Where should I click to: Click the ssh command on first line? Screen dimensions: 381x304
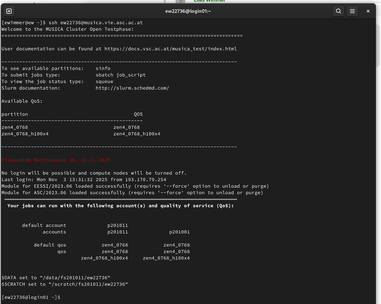[x=96, y=22]
